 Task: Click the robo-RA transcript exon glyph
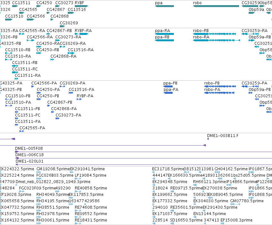point(216,40)
